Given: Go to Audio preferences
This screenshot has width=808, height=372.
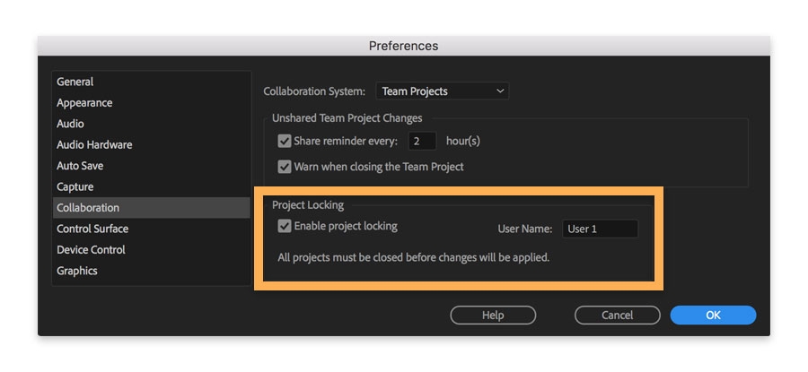Looking at the screenshot, I should [70, 124].
